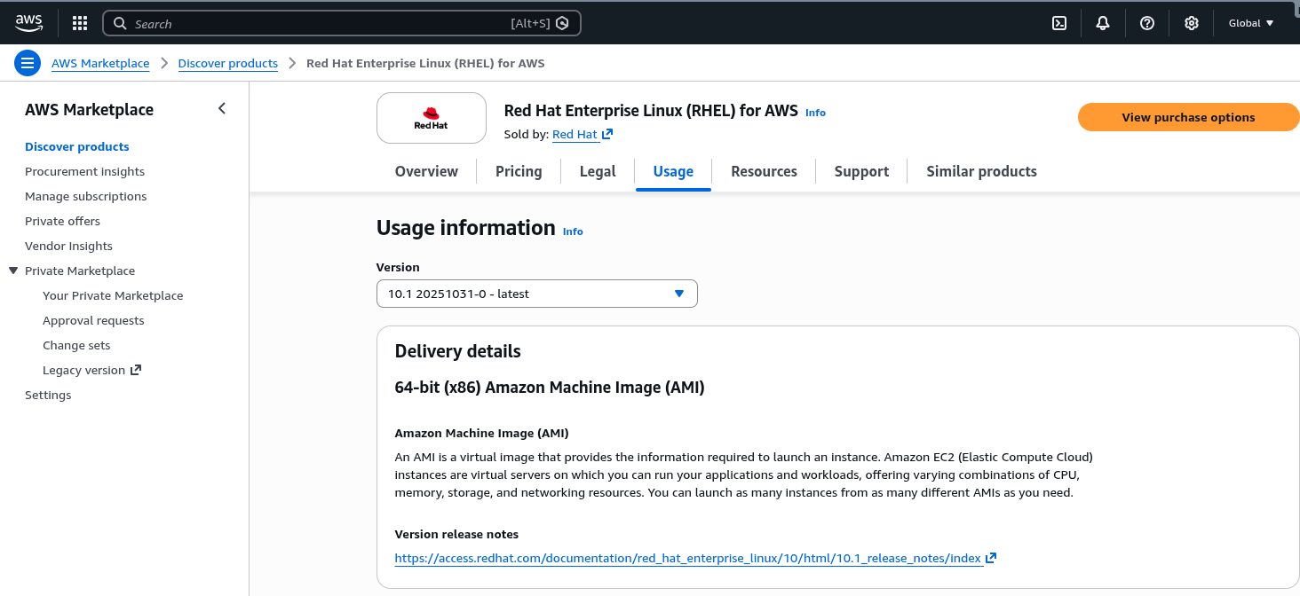Viewport: 1300px width, 596px height.
Task: Open the notifications bell
Action: coord(1103,23)
